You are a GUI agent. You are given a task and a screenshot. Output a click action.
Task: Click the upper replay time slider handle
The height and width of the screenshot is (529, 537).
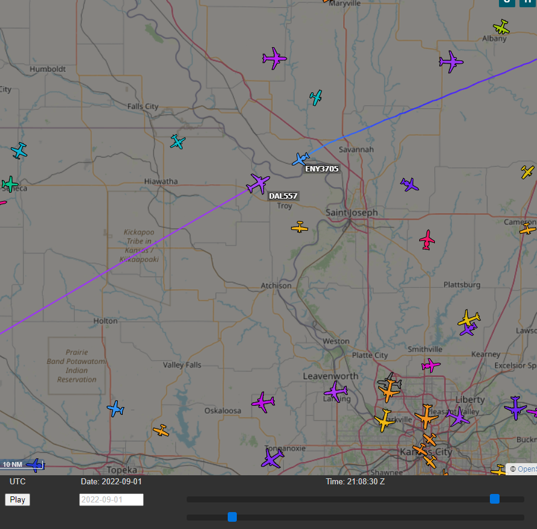[495, 499]
